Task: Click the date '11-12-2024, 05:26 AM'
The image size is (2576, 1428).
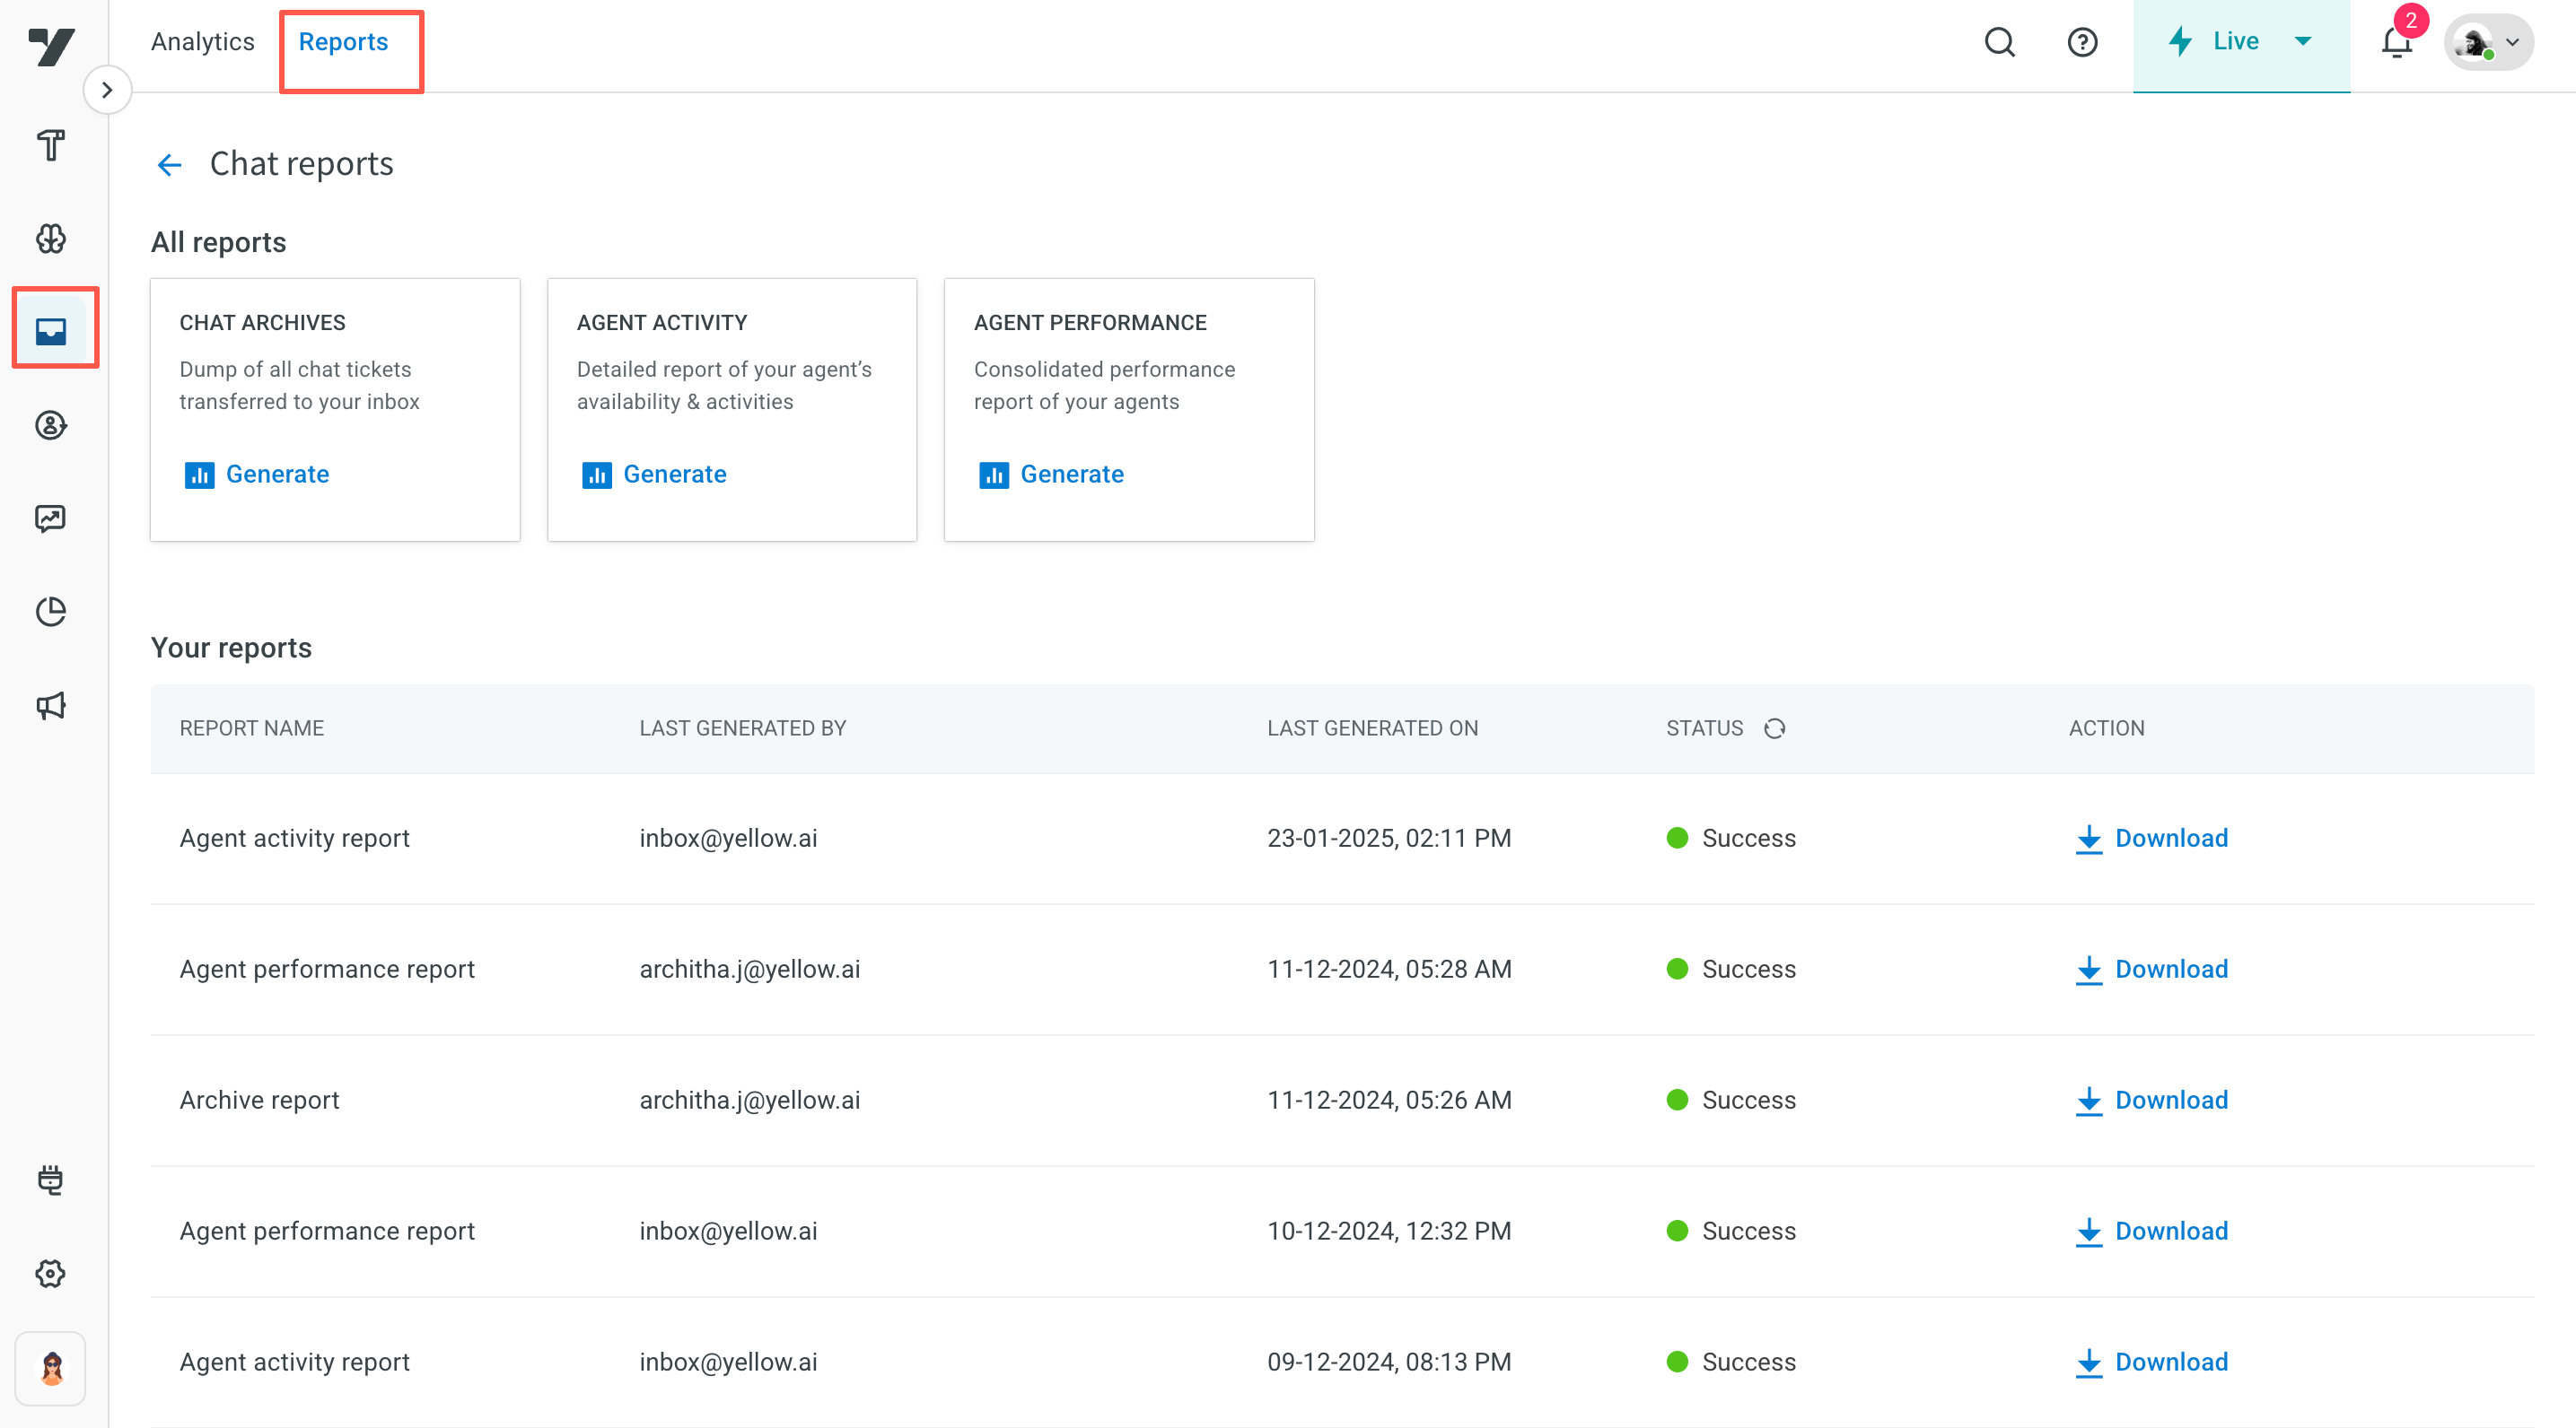Action: click(x=1388, y=1101)
